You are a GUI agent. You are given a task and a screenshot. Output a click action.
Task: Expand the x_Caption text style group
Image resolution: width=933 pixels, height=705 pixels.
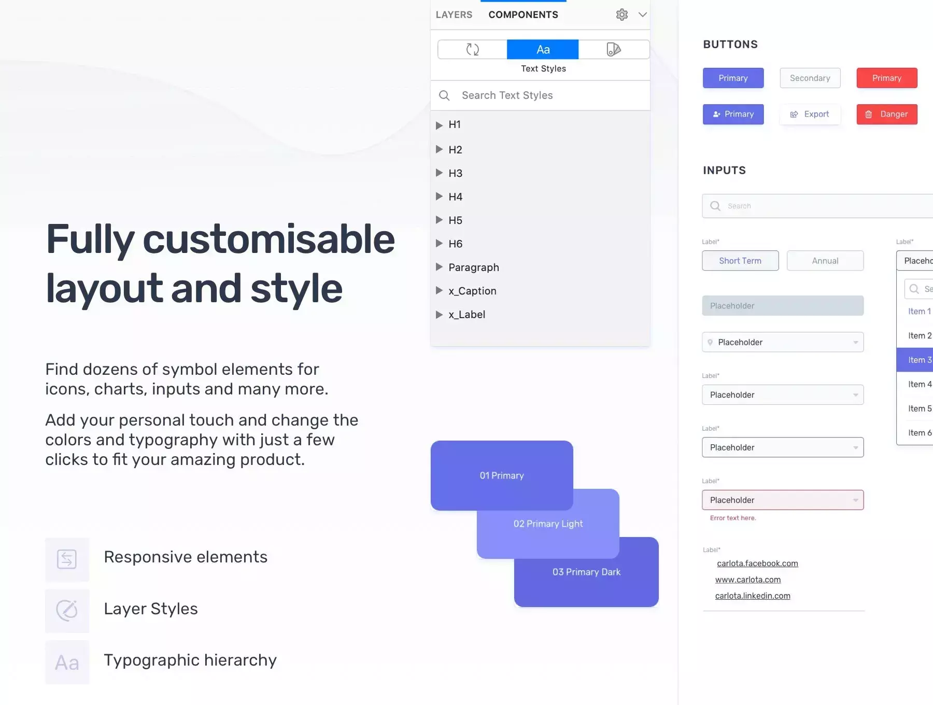[x=439, y=290]
